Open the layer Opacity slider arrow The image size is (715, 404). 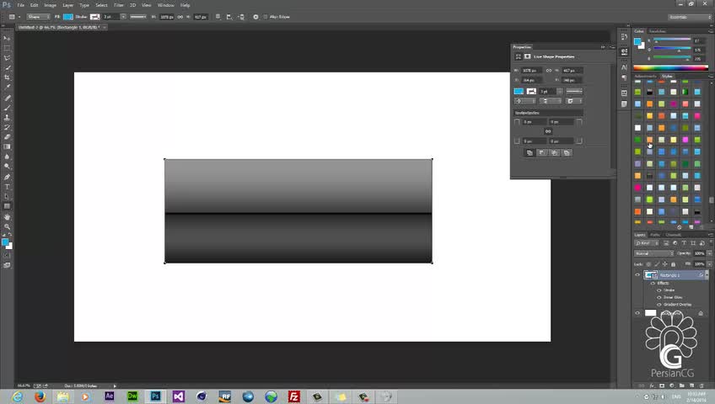pyautogui.click(x=710, y=253)
